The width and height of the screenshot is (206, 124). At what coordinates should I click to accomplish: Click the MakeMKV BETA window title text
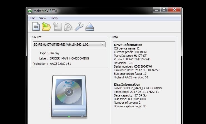click(x=45, y=11)
